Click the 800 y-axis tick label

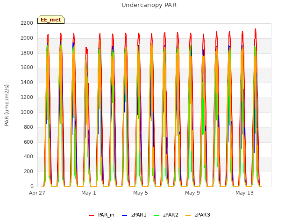click(x=28, y=127)
